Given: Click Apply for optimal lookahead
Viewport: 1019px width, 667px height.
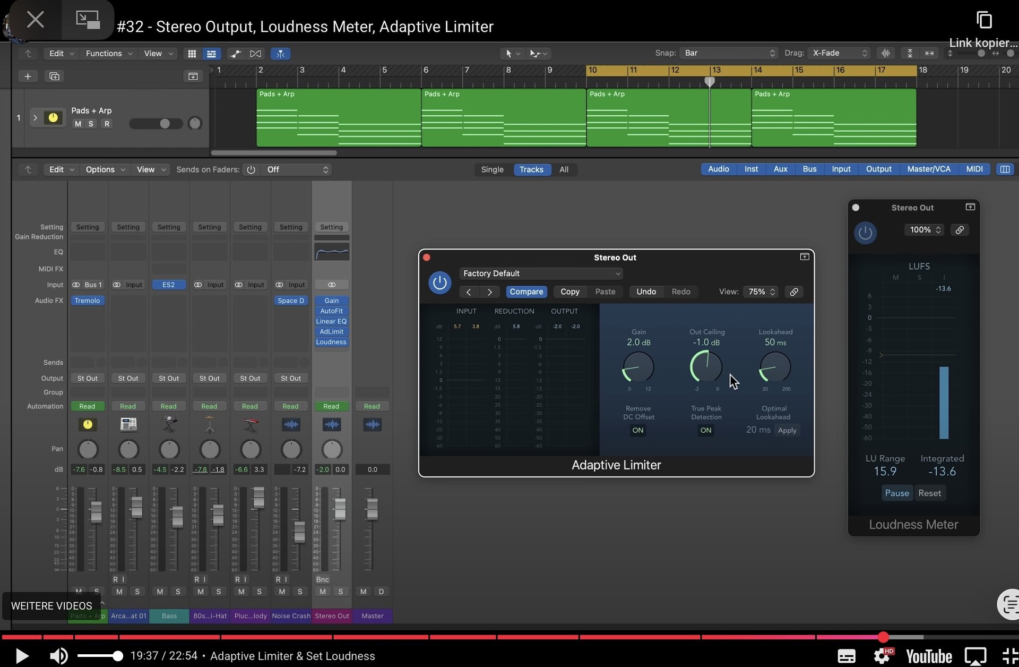Looking at the screenshot, I should pyautogui.click(x=787, y=430).
